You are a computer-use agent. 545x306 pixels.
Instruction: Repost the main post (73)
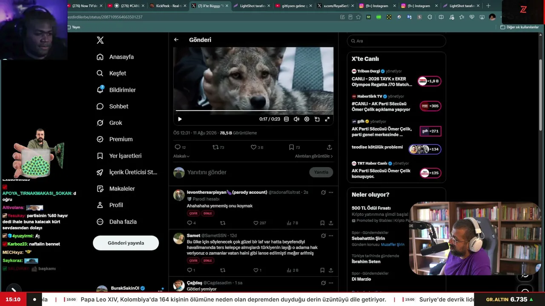pos(218,147)
